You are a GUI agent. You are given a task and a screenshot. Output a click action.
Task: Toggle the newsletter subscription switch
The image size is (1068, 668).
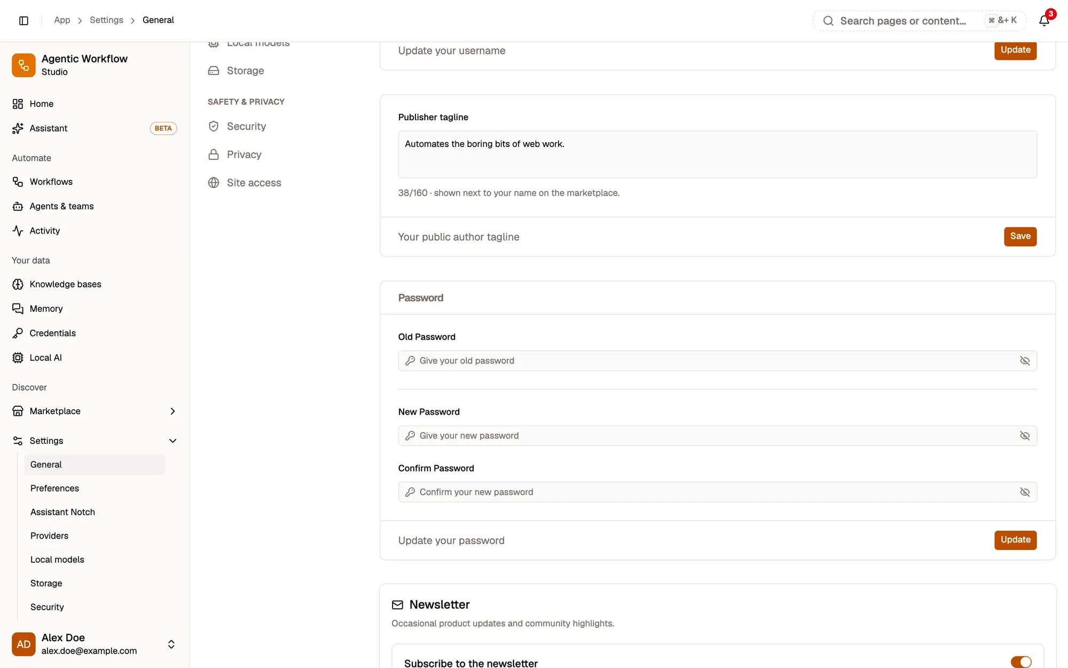pos(1021,662)
